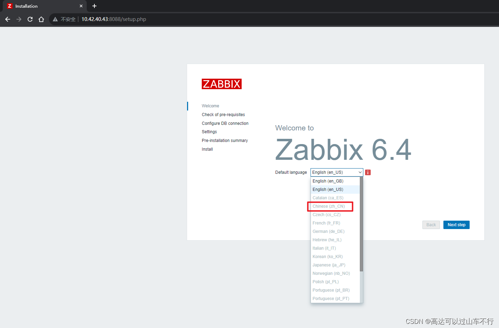Open a new browser tab
Image resolution: width=499 pixels, height=328 pixels.
point(94,6)
